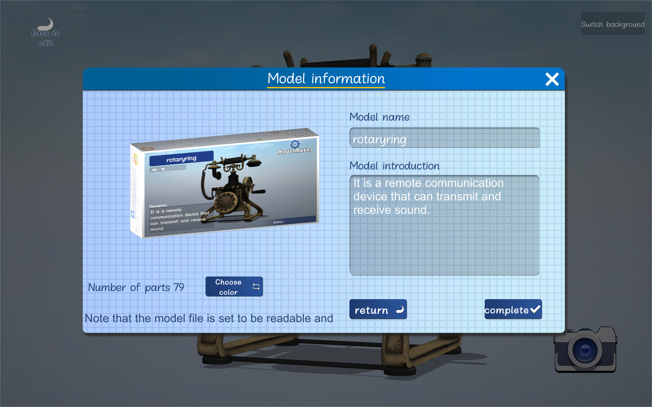652x407 pixels.
Task: Close the Model information dialog
Action: [552, 79]
